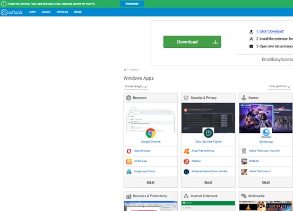
Task: Click the Softonic logo
Action: click(12, 12)
